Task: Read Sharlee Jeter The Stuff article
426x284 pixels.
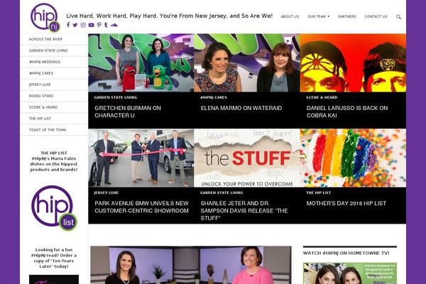Action: click(x=244, y=211)
